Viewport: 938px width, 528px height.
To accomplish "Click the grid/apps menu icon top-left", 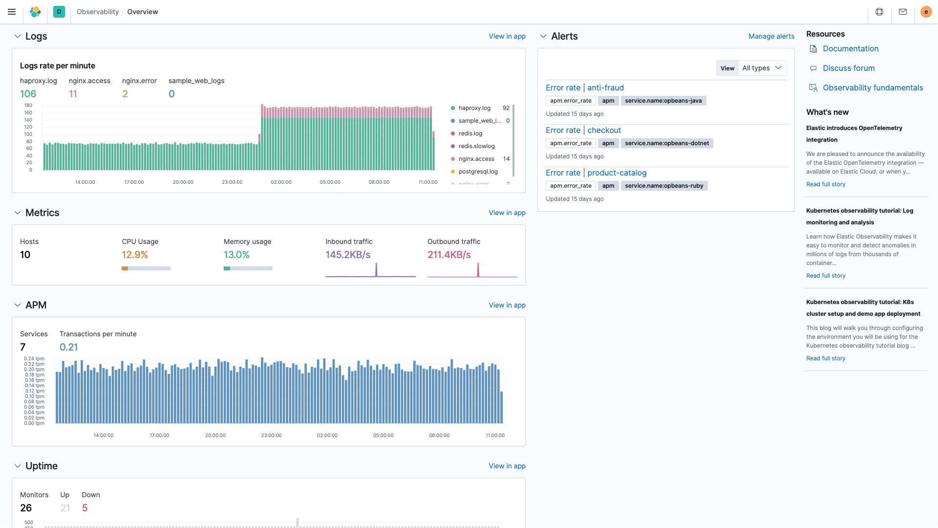I will [12, 12].
